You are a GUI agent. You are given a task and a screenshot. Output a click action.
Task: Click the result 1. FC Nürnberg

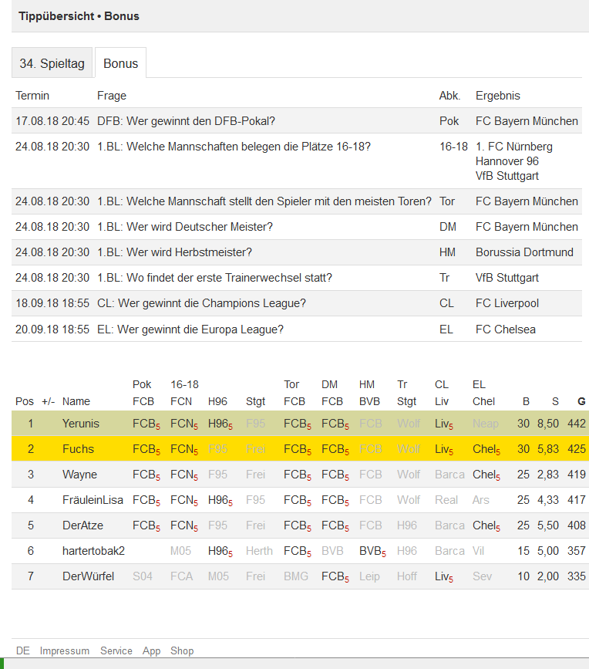pos(514,147)
